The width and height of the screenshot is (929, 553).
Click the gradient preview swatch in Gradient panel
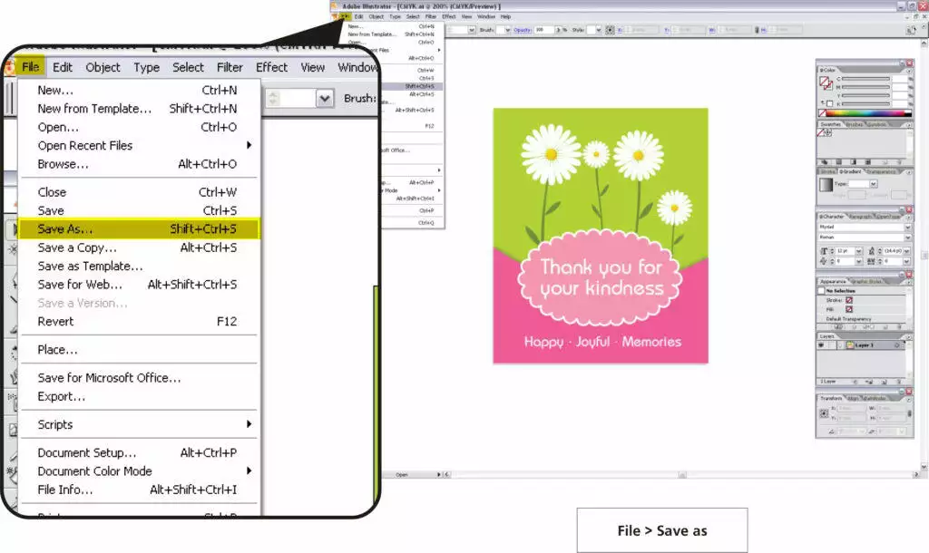point(826,184)
